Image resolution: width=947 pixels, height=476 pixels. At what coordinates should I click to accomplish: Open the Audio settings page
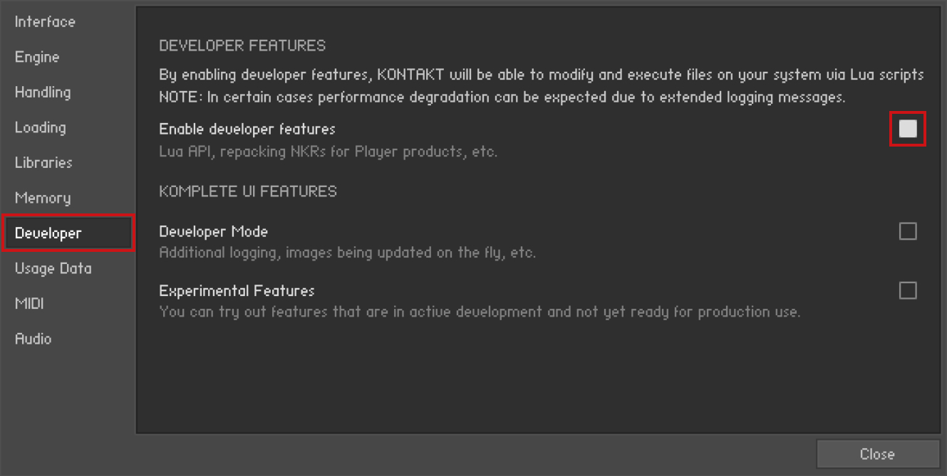click(x=34, y=338)
